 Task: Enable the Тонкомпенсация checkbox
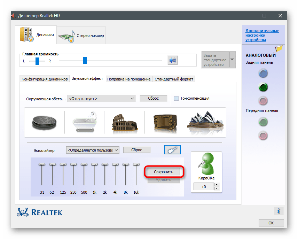176,98
